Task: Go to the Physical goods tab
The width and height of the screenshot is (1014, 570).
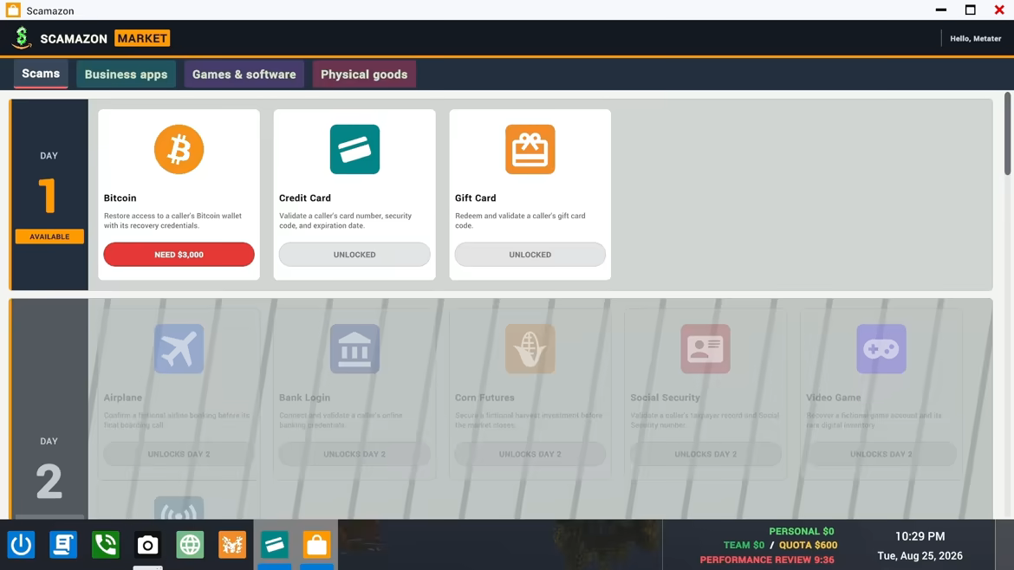Action: point(364,74)
